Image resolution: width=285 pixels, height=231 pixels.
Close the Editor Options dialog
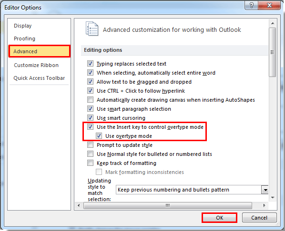pos(269,5)
